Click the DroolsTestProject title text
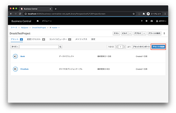176x113 pixels. point(20,33)
